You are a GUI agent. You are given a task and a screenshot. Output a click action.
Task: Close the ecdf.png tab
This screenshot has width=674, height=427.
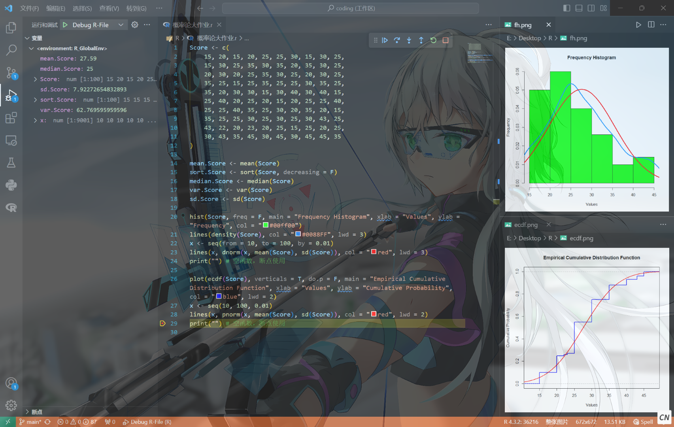(x=549, y=225)
